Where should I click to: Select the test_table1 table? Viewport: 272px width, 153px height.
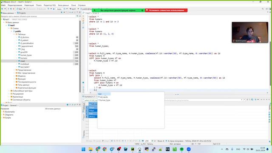point(25,67)
